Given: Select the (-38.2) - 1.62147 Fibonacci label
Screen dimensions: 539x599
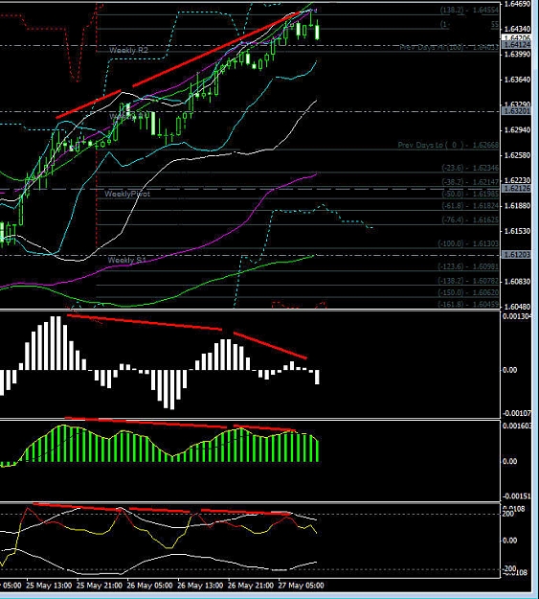Looking at the screenshot, I should coord(470,182).
